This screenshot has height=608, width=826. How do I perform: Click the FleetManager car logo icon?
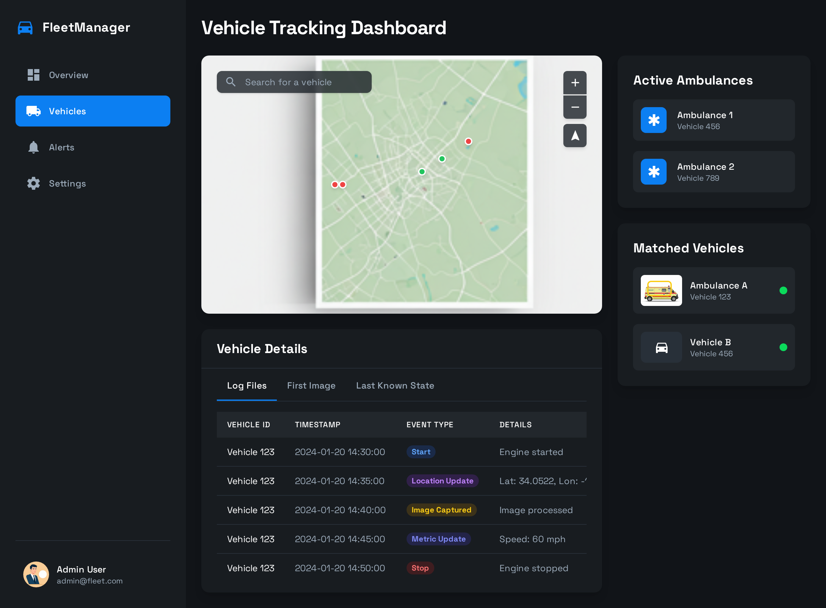(25, 28)
